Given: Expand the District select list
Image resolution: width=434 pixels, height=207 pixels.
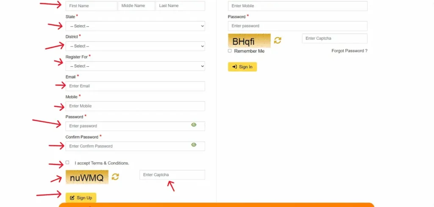Looking at the screenshot, I should click(135, 46).
